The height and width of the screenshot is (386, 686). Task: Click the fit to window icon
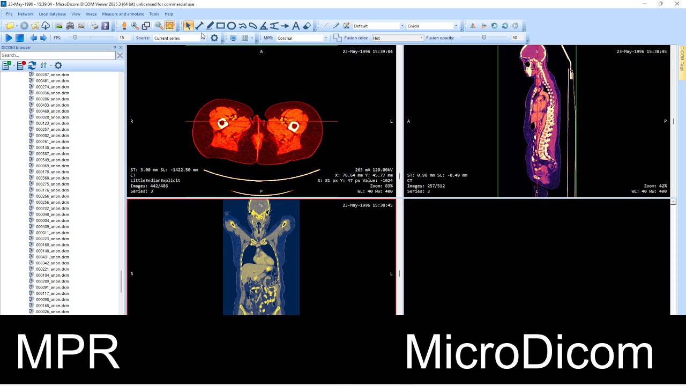170,26
